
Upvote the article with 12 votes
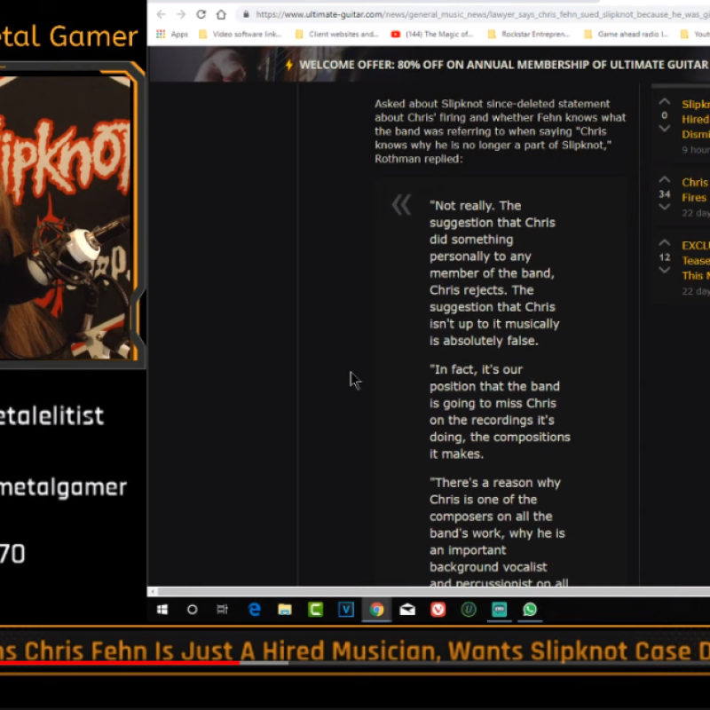(x=664, y=243)
